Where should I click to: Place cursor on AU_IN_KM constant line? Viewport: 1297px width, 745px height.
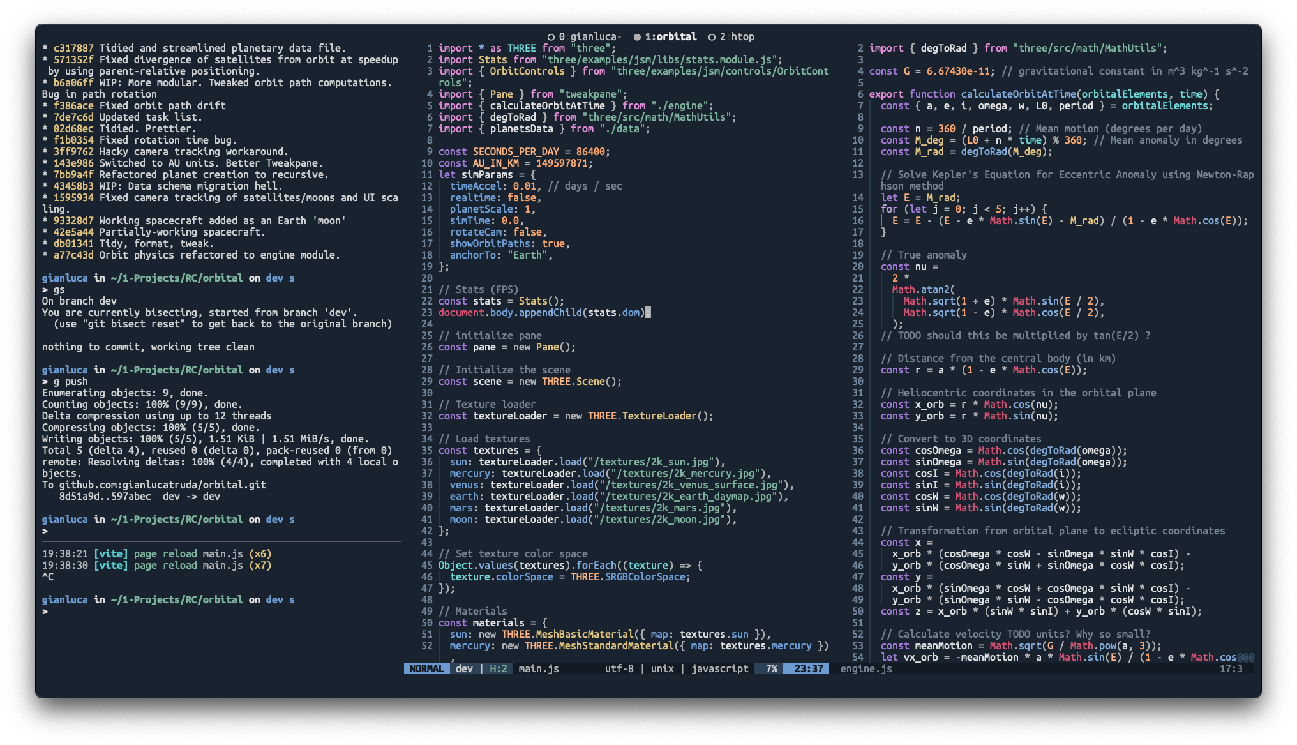click(515, 163)
